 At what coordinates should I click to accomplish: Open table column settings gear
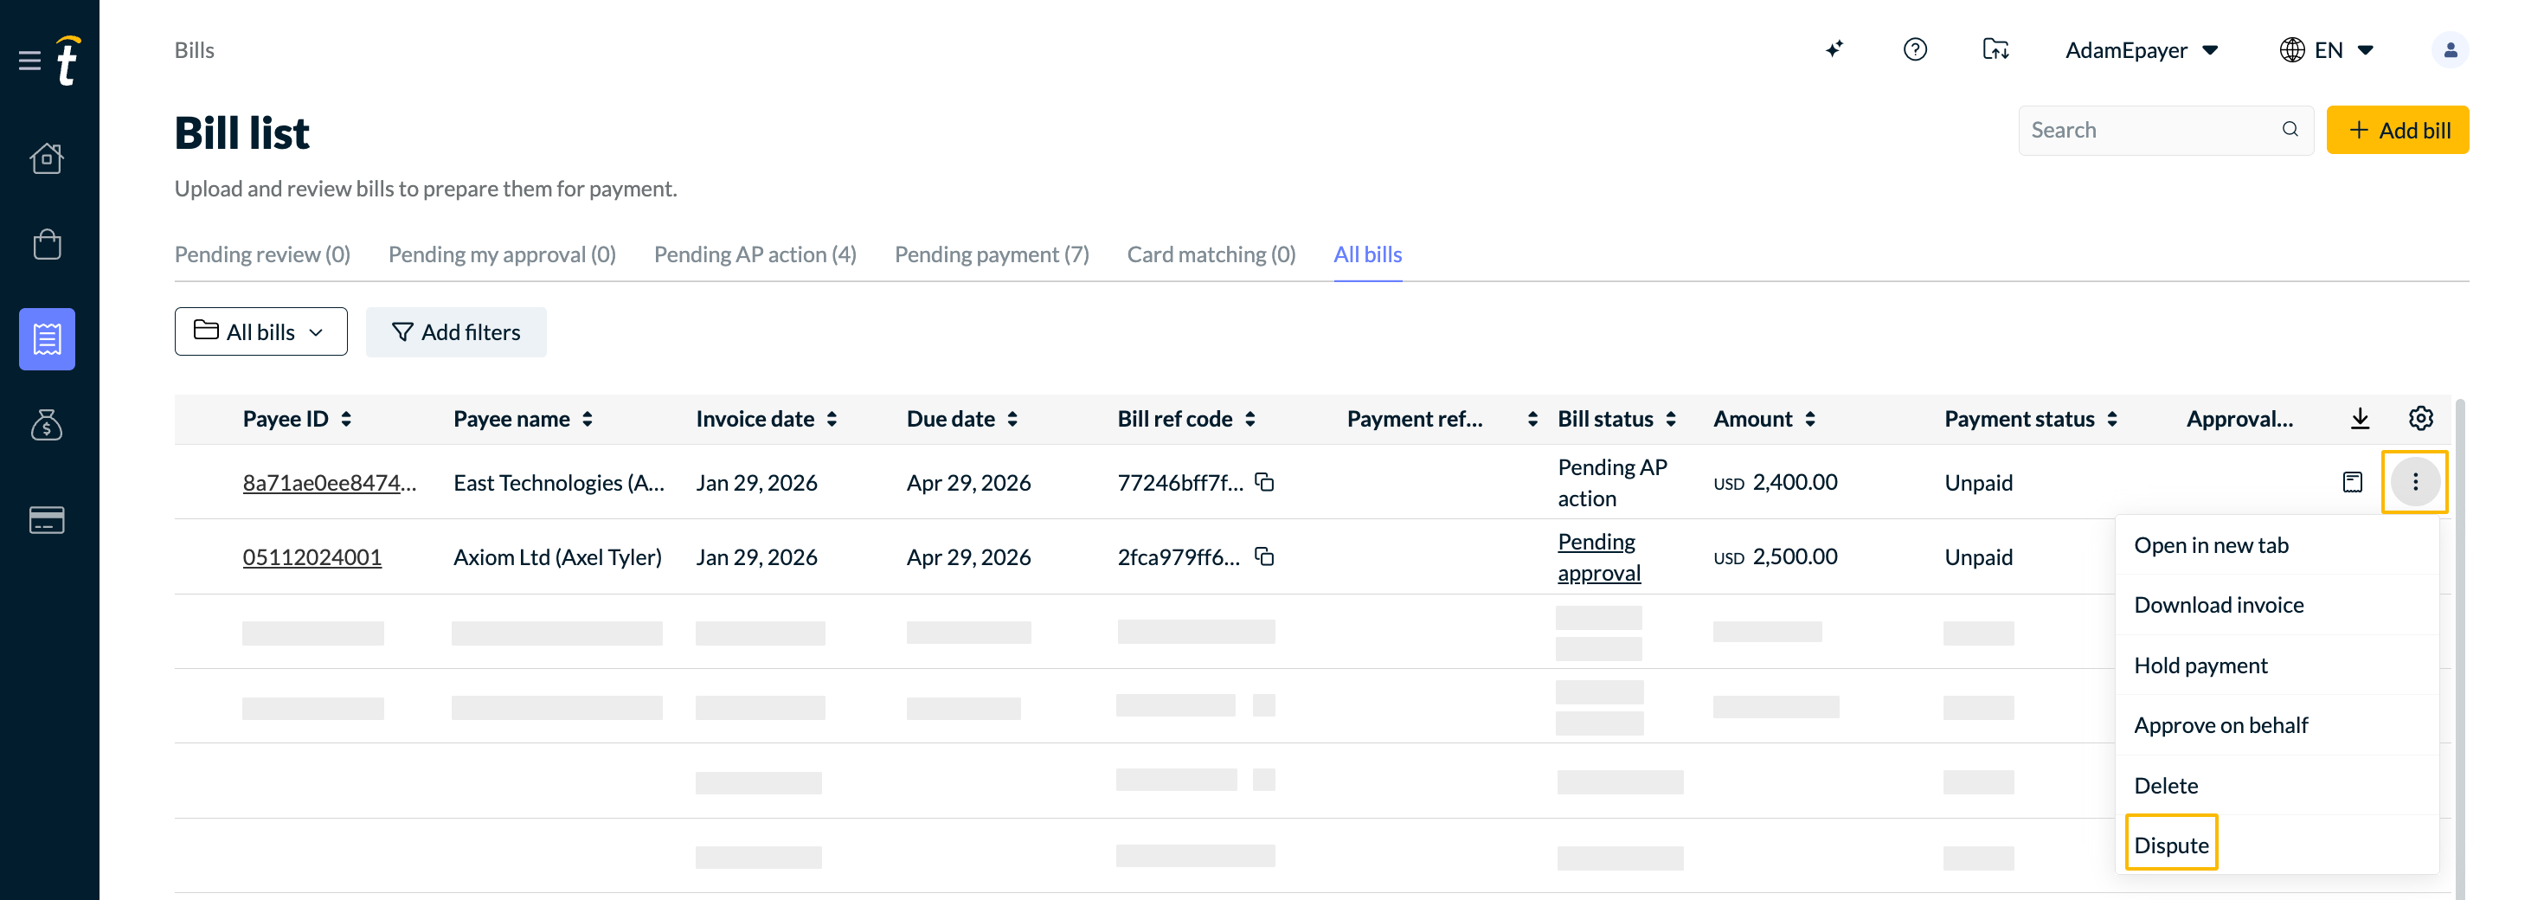(x=2420, y=418)
